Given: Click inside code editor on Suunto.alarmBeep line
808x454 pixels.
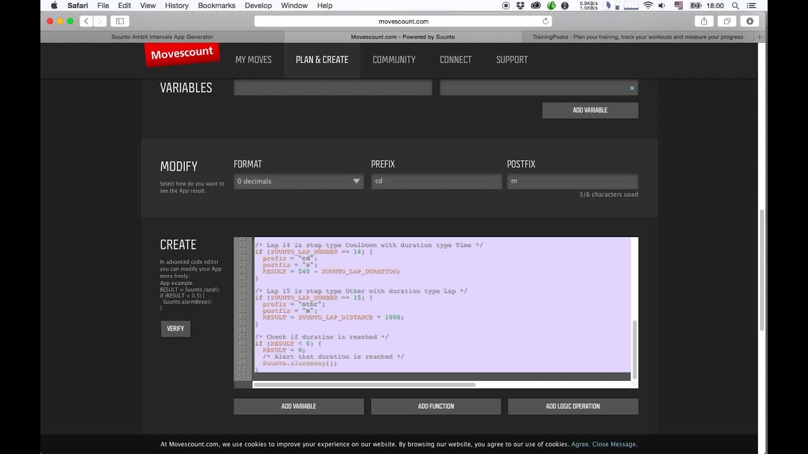Looking at the screenshot, I should pos(300,363).
